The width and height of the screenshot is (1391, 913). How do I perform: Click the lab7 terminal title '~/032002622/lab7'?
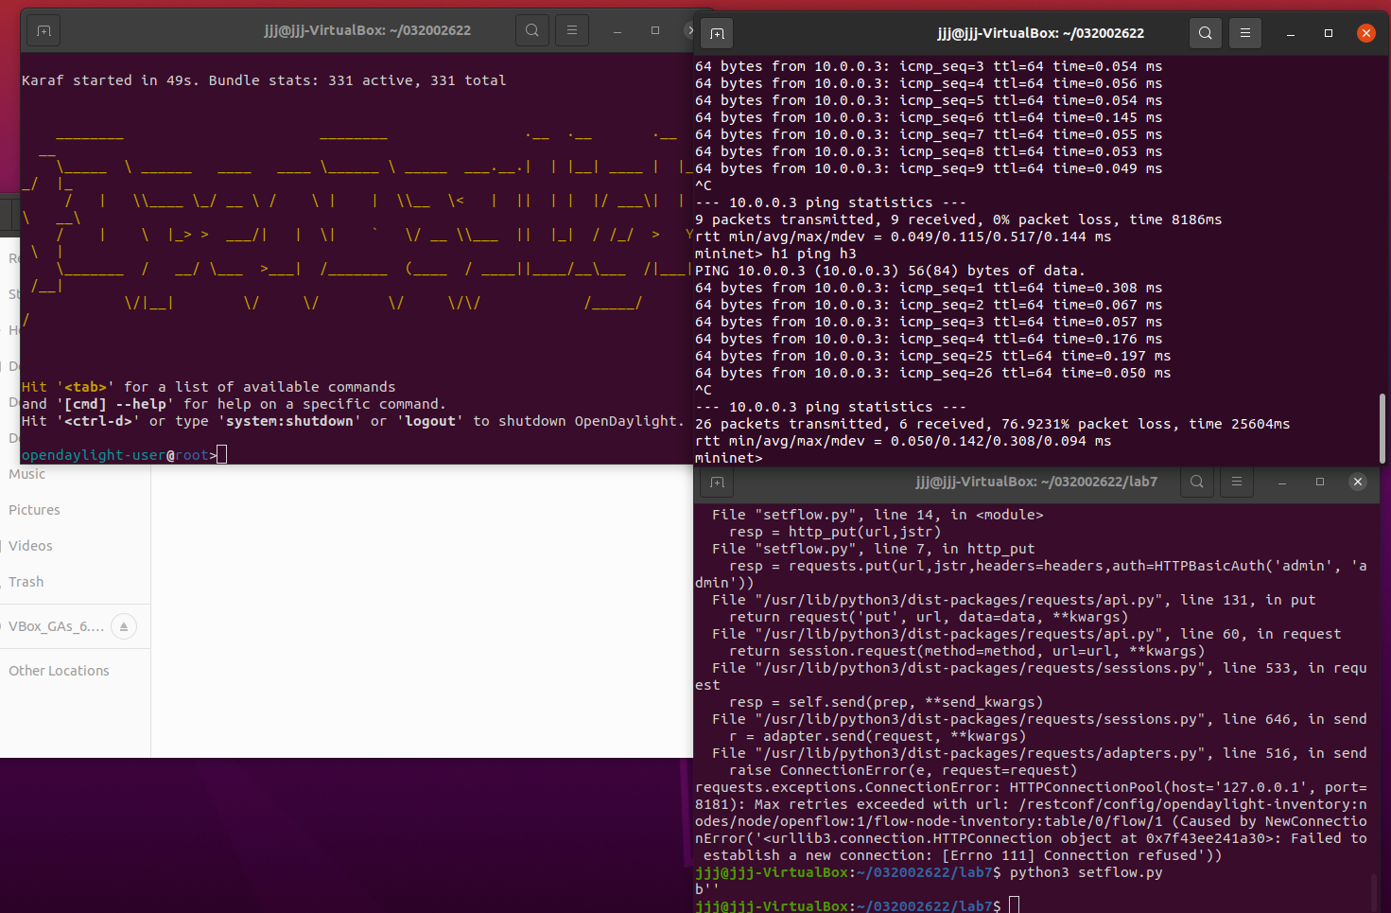[1036, 482]
